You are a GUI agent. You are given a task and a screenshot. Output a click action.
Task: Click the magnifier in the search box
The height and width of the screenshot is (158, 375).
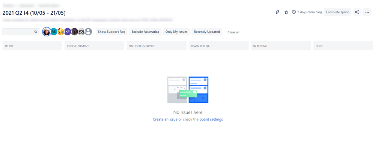click(x=36, y=32)
